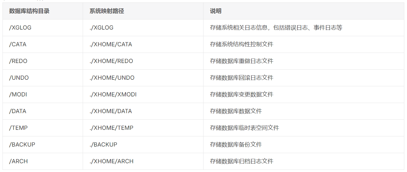Click the /MODI directory cell
Viewport: 407px width, 172px height.
click(x=18, y=94)
